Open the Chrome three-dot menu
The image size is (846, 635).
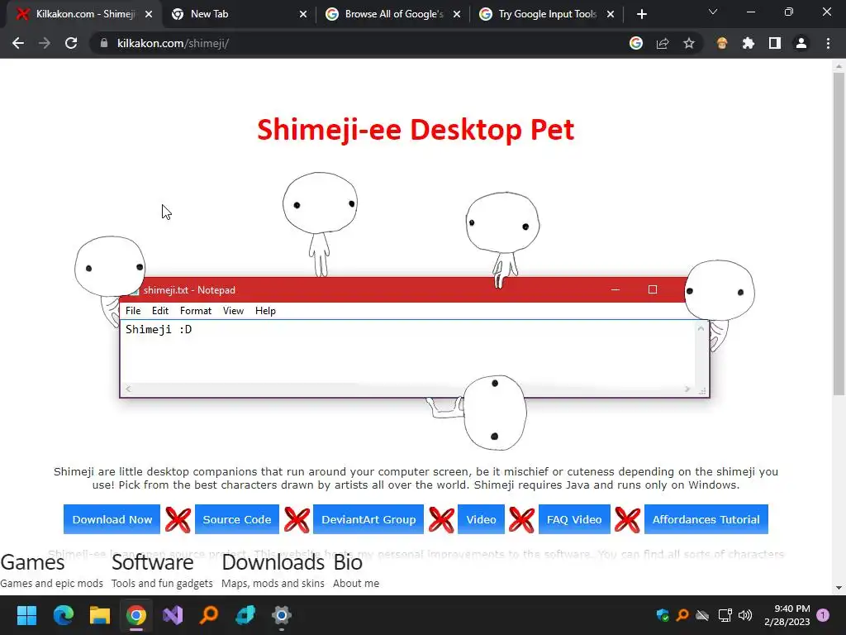828,43
